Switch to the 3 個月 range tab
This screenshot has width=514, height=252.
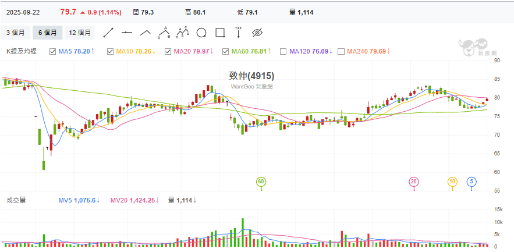pyautogui.click(x=16, y=33)
